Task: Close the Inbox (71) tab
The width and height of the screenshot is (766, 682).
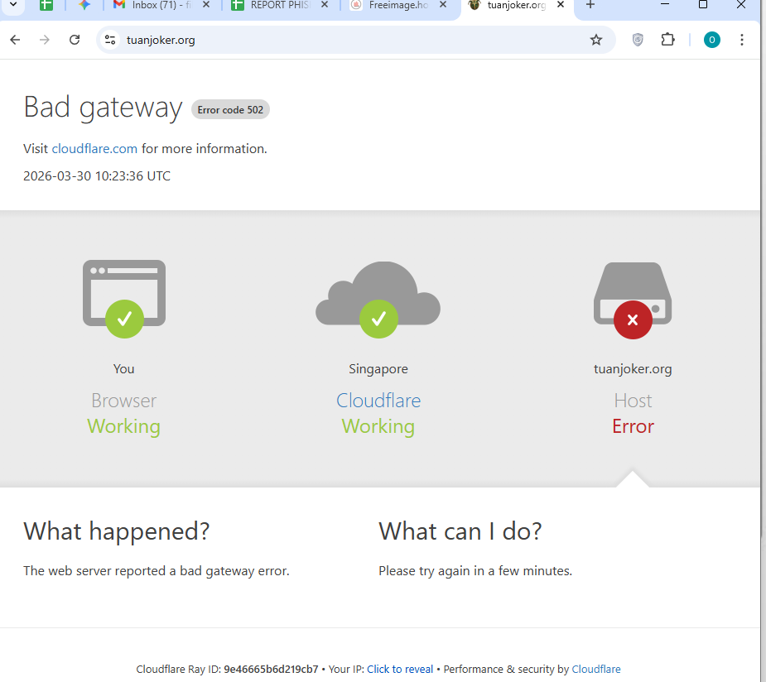Action: pyautogui.click(x=206, y=5)
